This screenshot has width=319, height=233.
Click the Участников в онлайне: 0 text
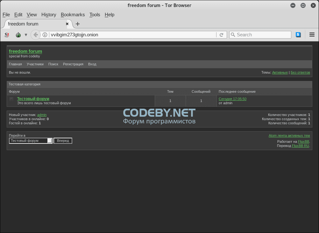point(29,119)
